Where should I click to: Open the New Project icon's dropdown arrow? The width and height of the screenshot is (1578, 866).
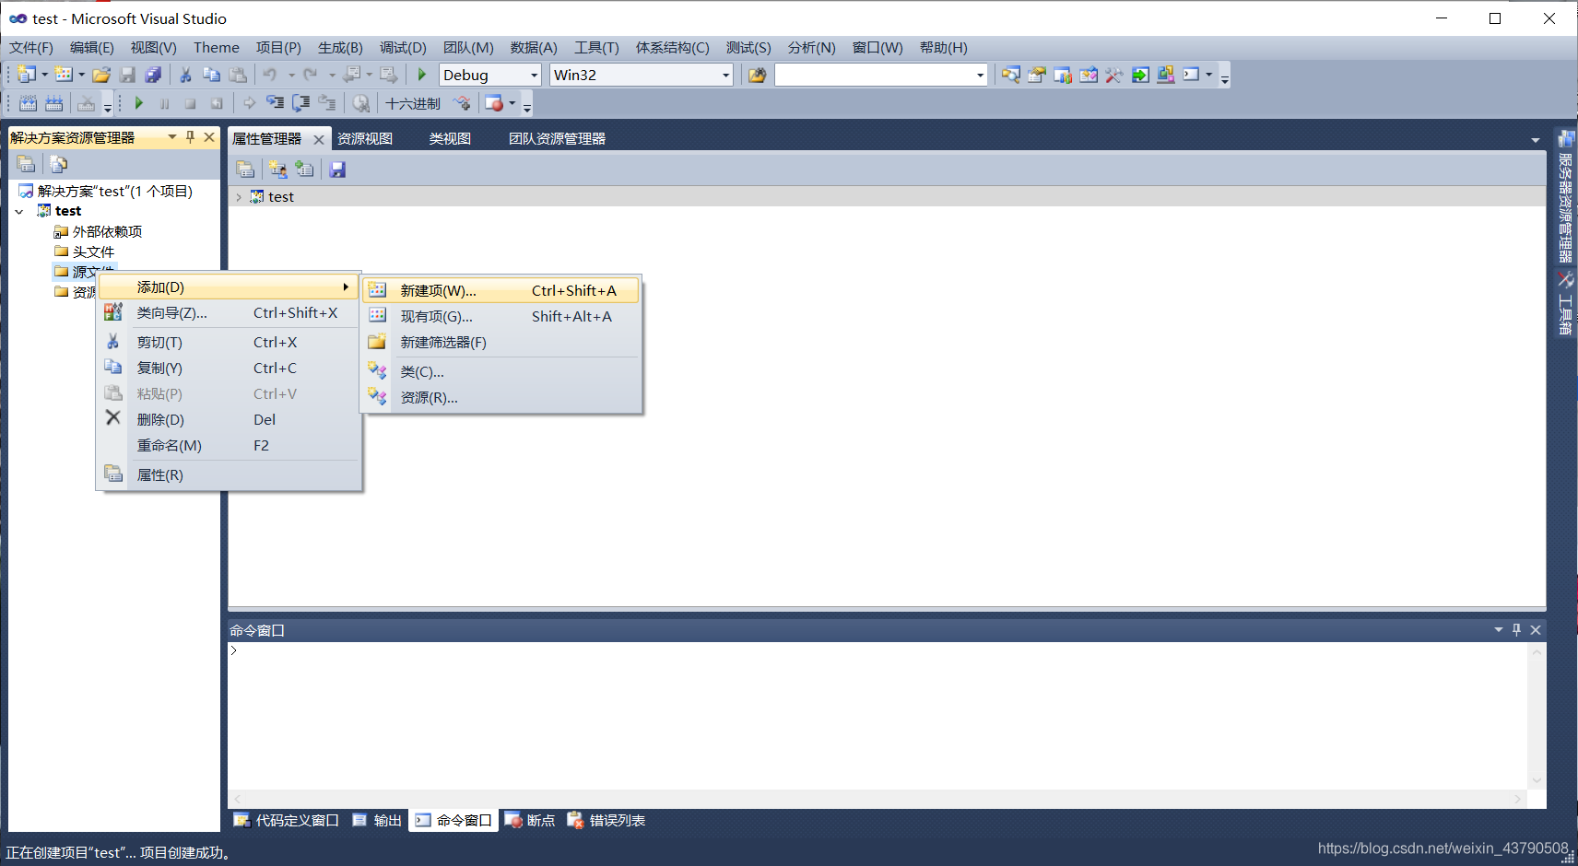pos(44,75)
